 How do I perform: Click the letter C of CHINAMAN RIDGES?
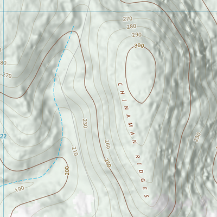point(120,85)
